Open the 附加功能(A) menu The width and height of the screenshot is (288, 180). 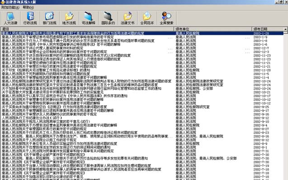tap(10, 8)
